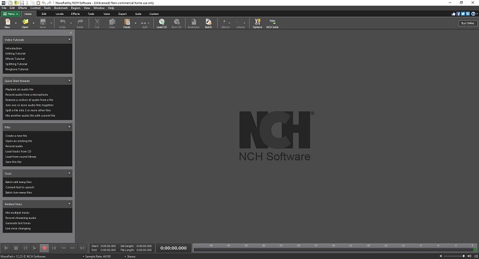This screenshot has width=479, height=259.
Task: Click the Twitter share icon
Action: tap(463, 14)
